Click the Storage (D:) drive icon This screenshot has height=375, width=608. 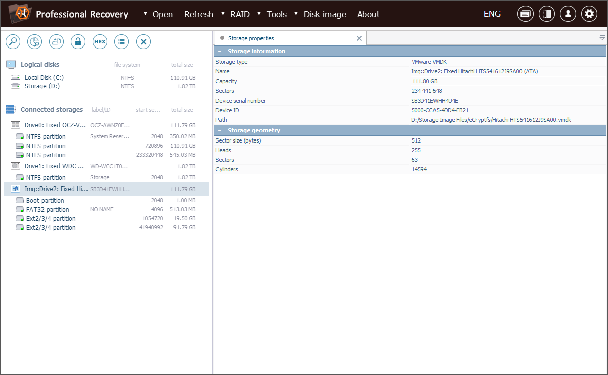tap(16, 86)
